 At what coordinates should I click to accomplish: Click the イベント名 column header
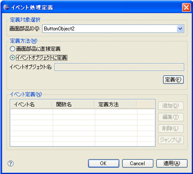pyautogui.click(x=32, y=104)
